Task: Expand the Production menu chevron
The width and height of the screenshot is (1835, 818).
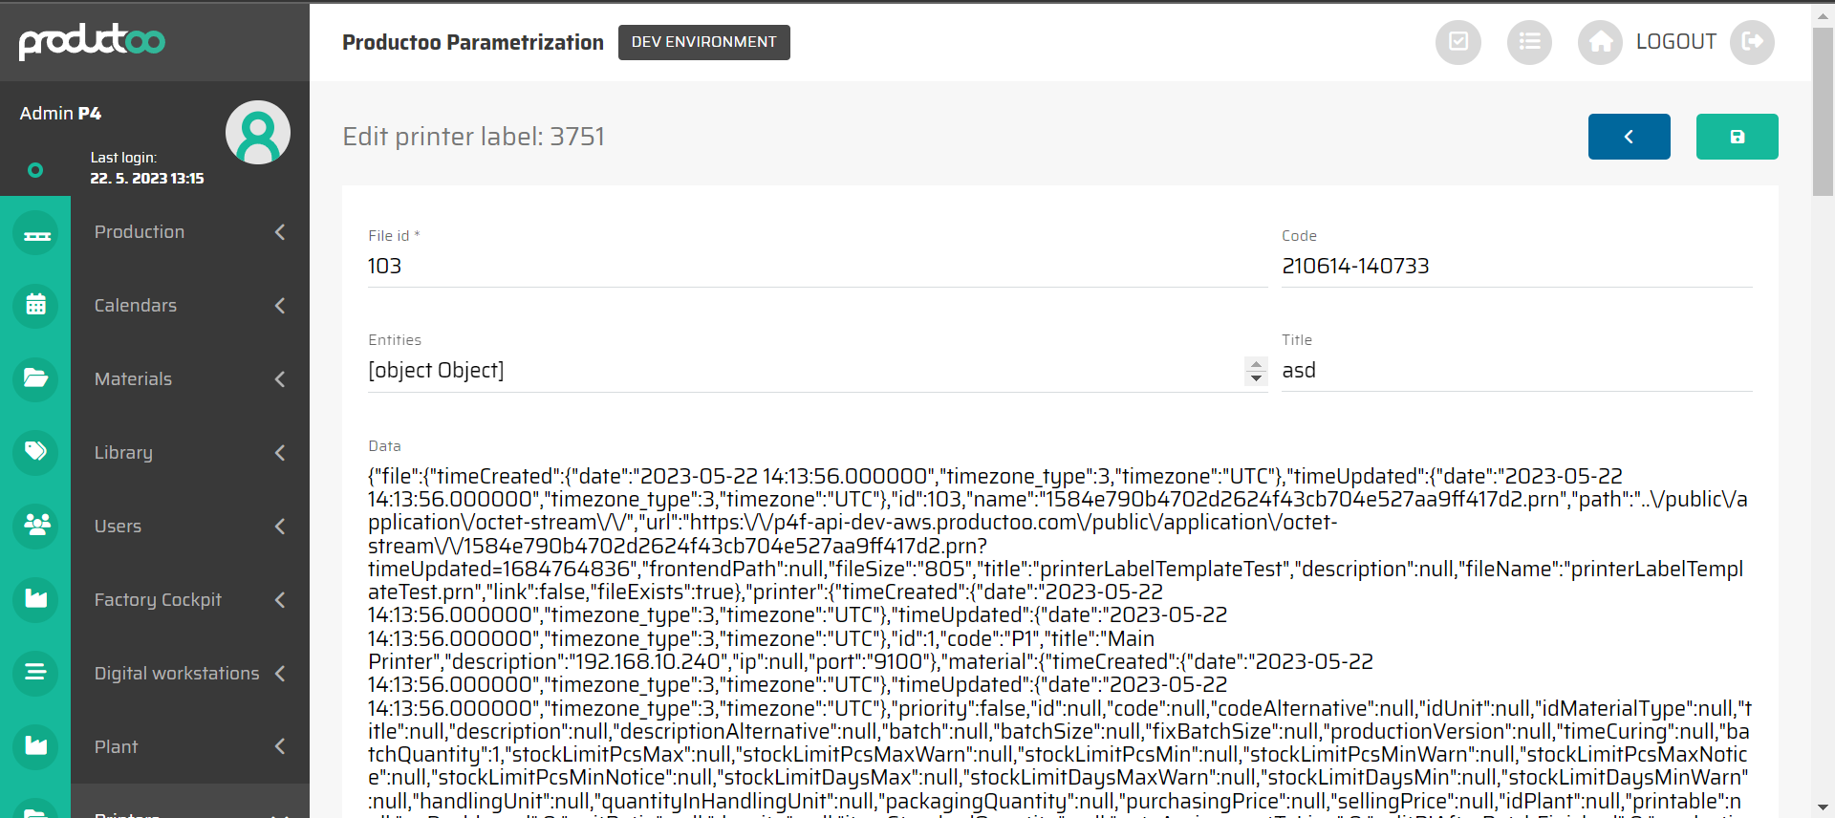Action: click(x=280, y=232)
